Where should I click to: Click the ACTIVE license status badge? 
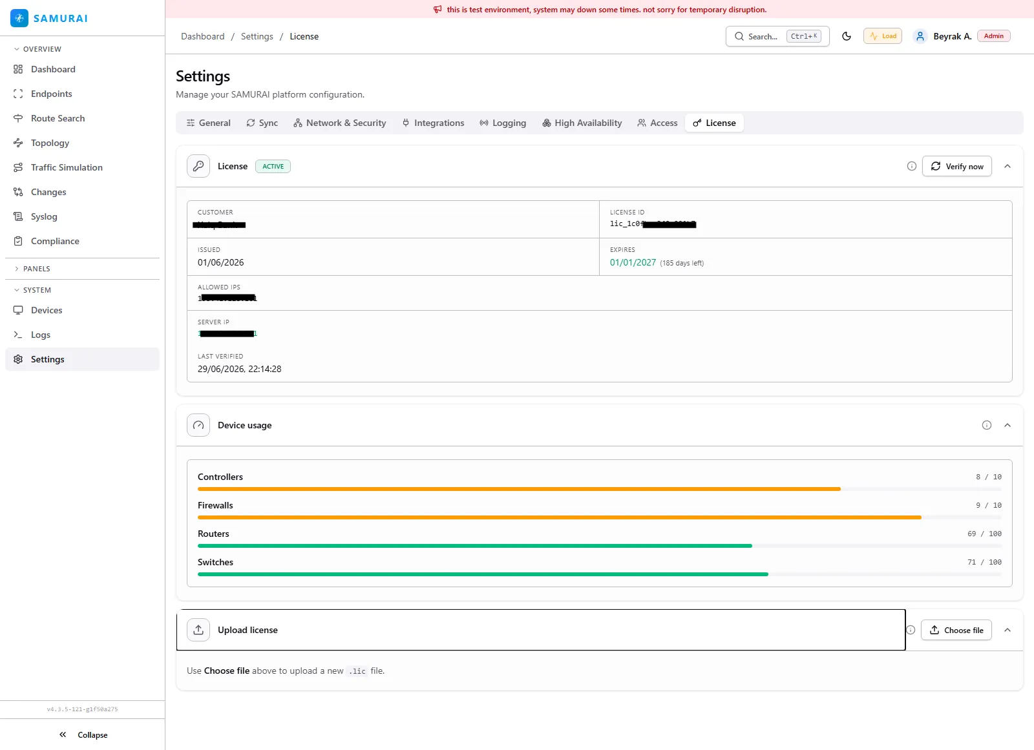point(273,166)
